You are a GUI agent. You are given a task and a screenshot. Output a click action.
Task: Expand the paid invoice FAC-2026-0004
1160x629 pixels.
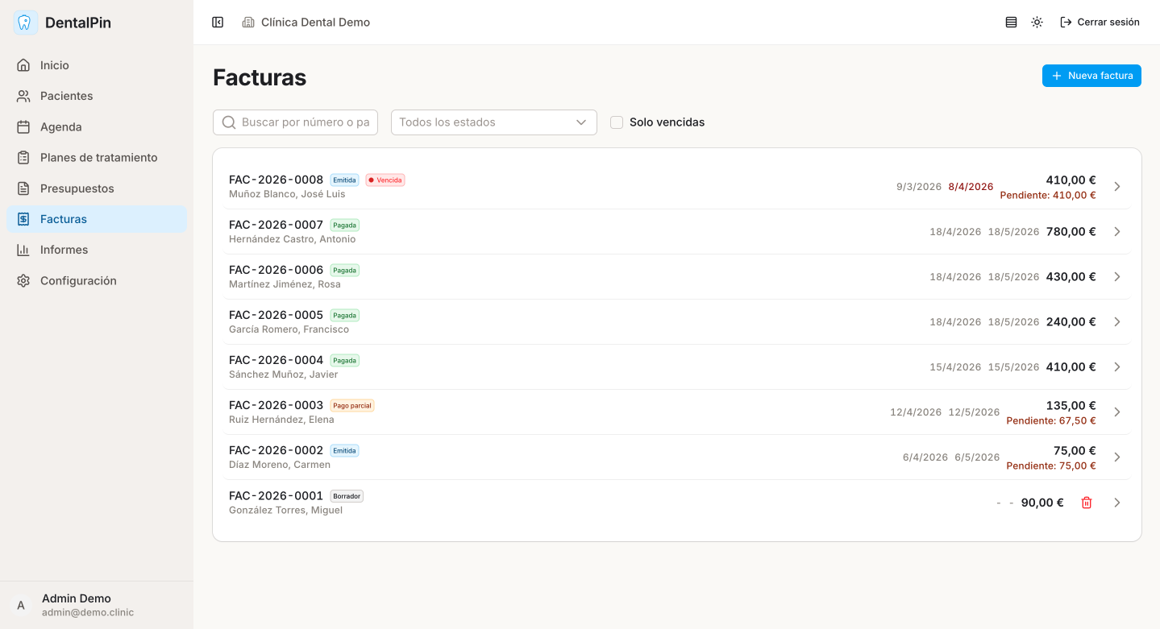[x=1116, y=366]
